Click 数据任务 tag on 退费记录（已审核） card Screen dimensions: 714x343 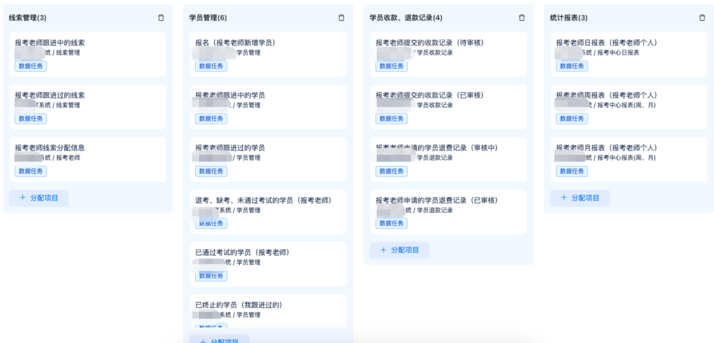[x=391, y=223]
